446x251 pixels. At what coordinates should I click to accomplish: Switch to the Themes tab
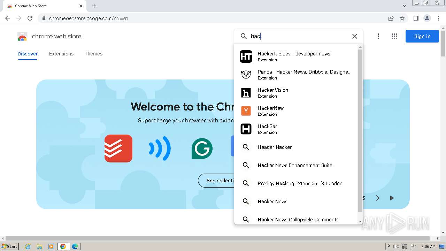(x=93, y=54)
